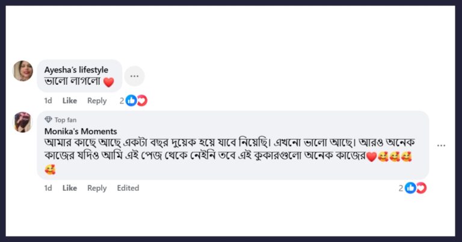The image size is (462, 242).
Task: Click the 1d timestamp under Monika's comment
Action: tap(48, 188)
